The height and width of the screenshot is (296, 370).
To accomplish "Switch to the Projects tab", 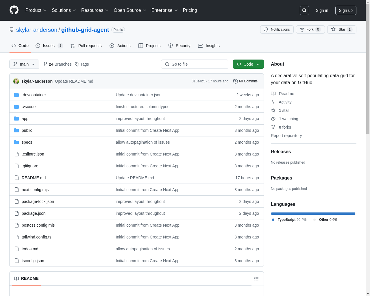I will (149, 46).
